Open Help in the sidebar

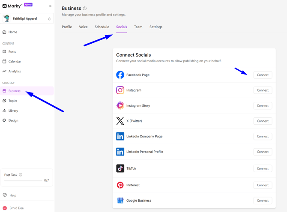[x=13, y=195]
